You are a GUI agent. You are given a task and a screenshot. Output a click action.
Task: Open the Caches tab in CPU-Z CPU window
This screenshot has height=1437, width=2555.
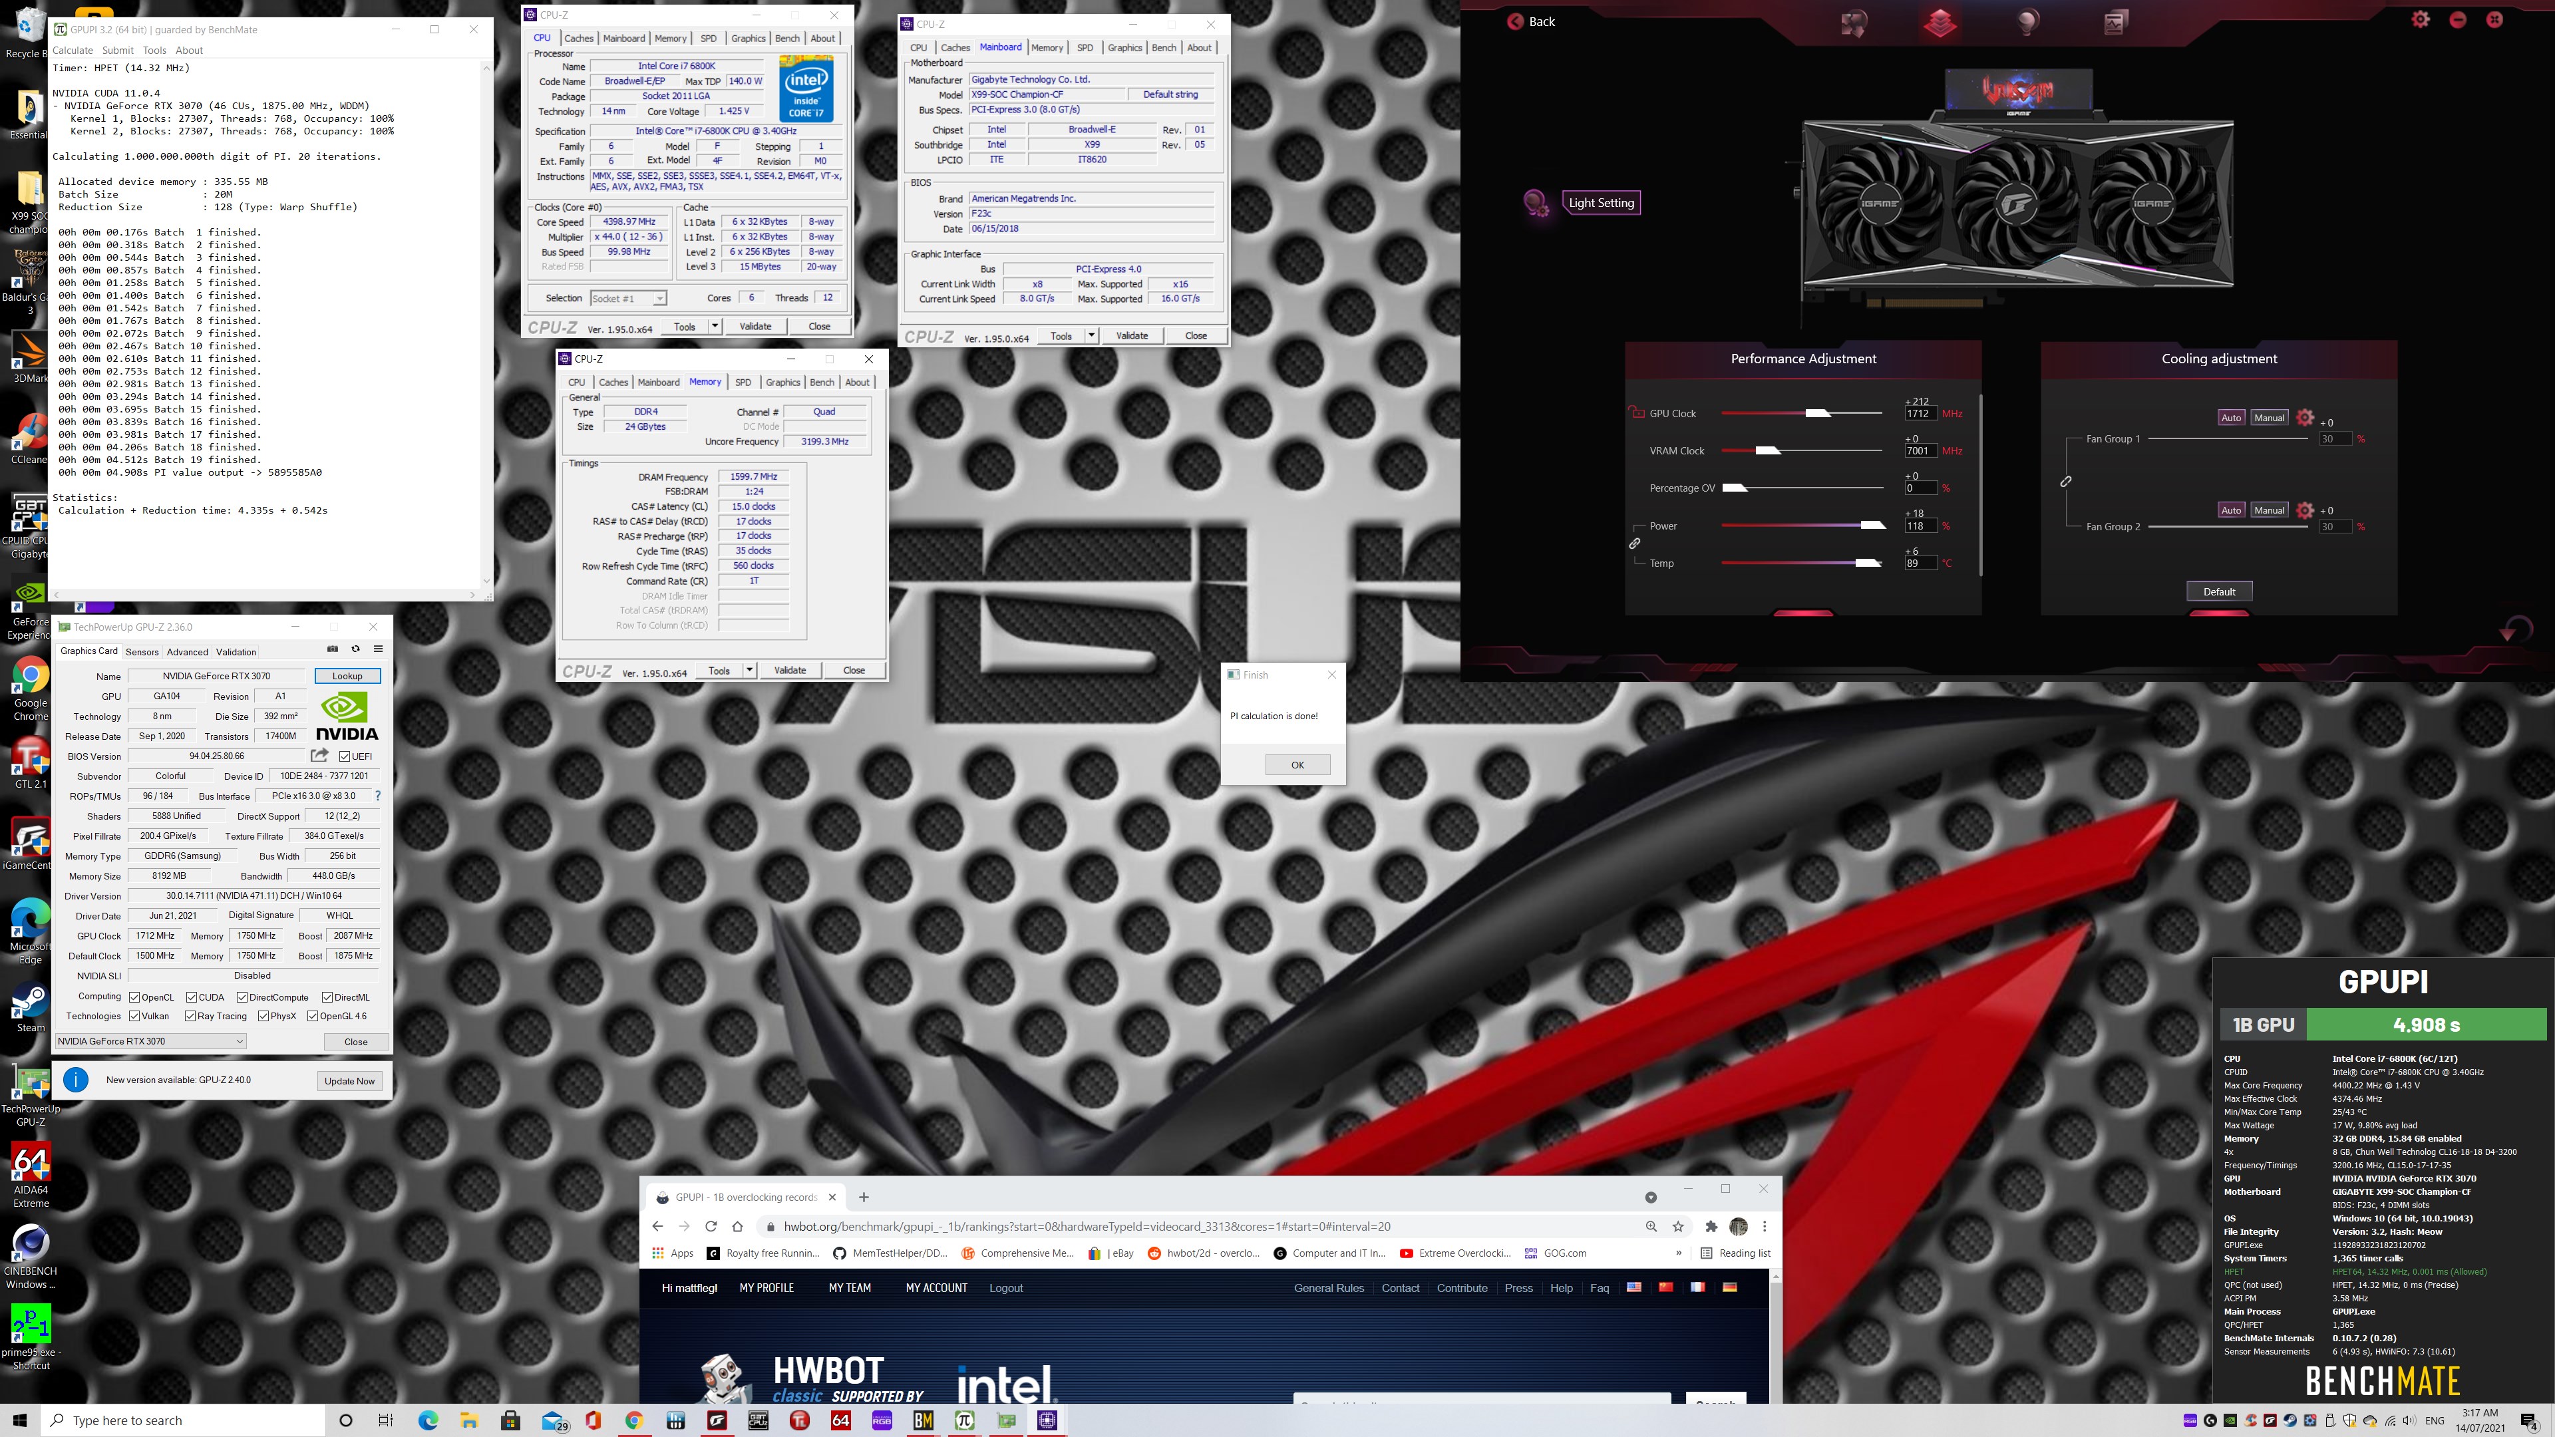[578, 39]
